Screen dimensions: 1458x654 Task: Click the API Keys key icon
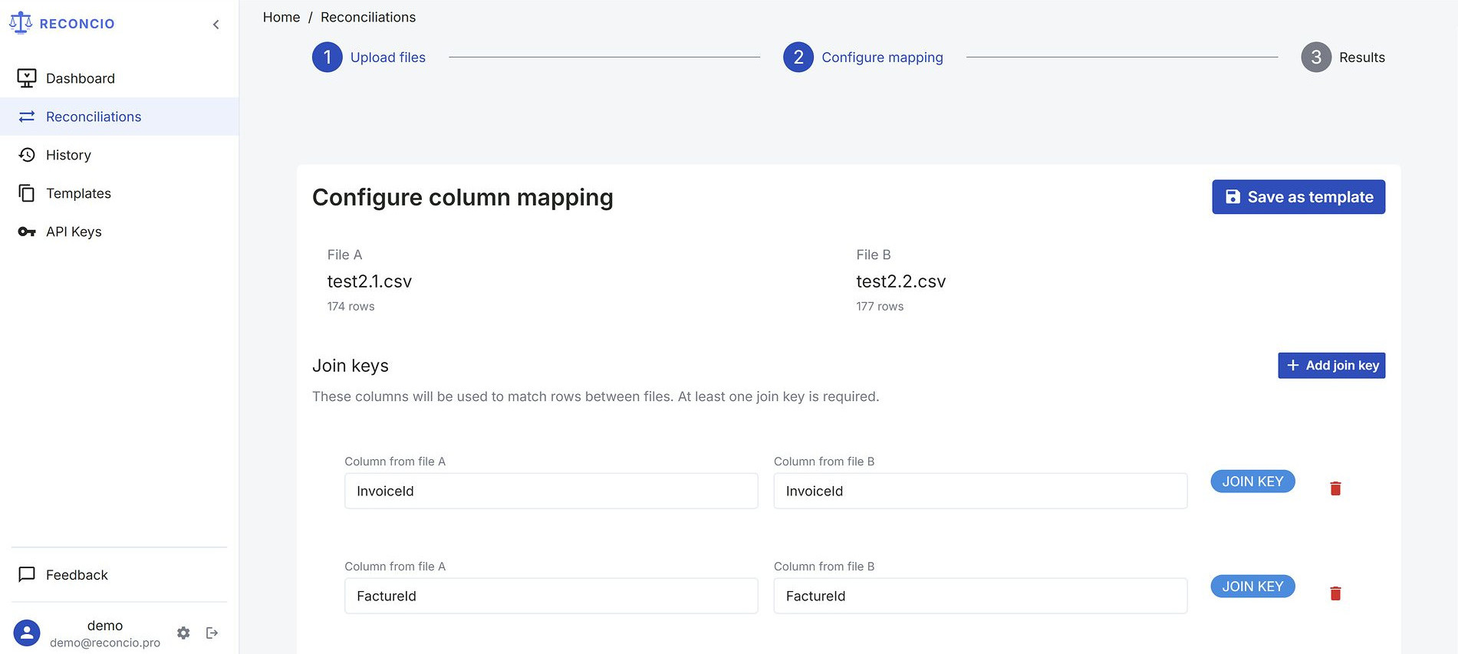(27, 232)
